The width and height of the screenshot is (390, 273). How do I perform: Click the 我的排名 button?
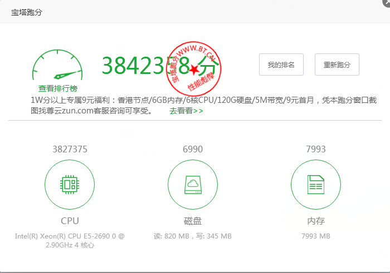pyautogui.click(x=281, y=64)
